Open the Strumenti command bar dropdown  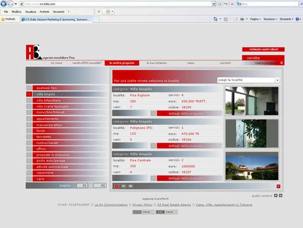coord(286,19)
